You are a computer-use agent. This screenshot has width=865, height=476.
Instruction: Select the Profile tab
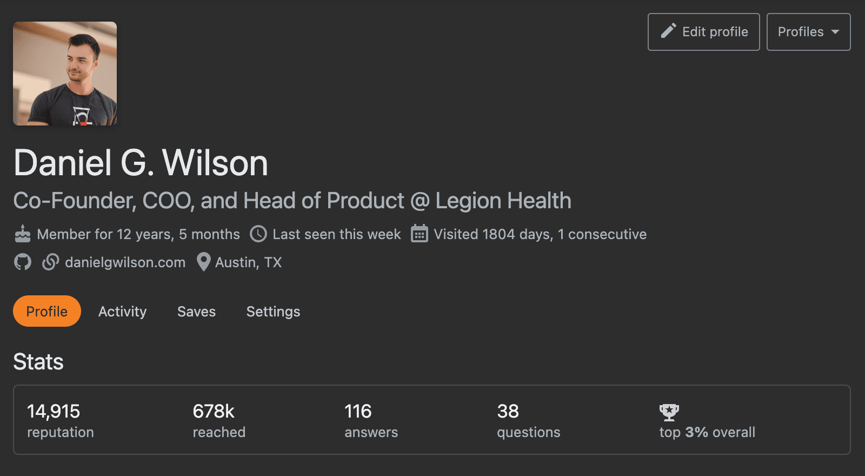pyautogui.click(x=47, y=312)
